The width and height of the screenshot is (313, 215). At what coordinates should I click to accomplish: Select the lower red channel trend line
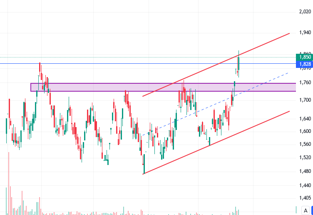point(216,142)
